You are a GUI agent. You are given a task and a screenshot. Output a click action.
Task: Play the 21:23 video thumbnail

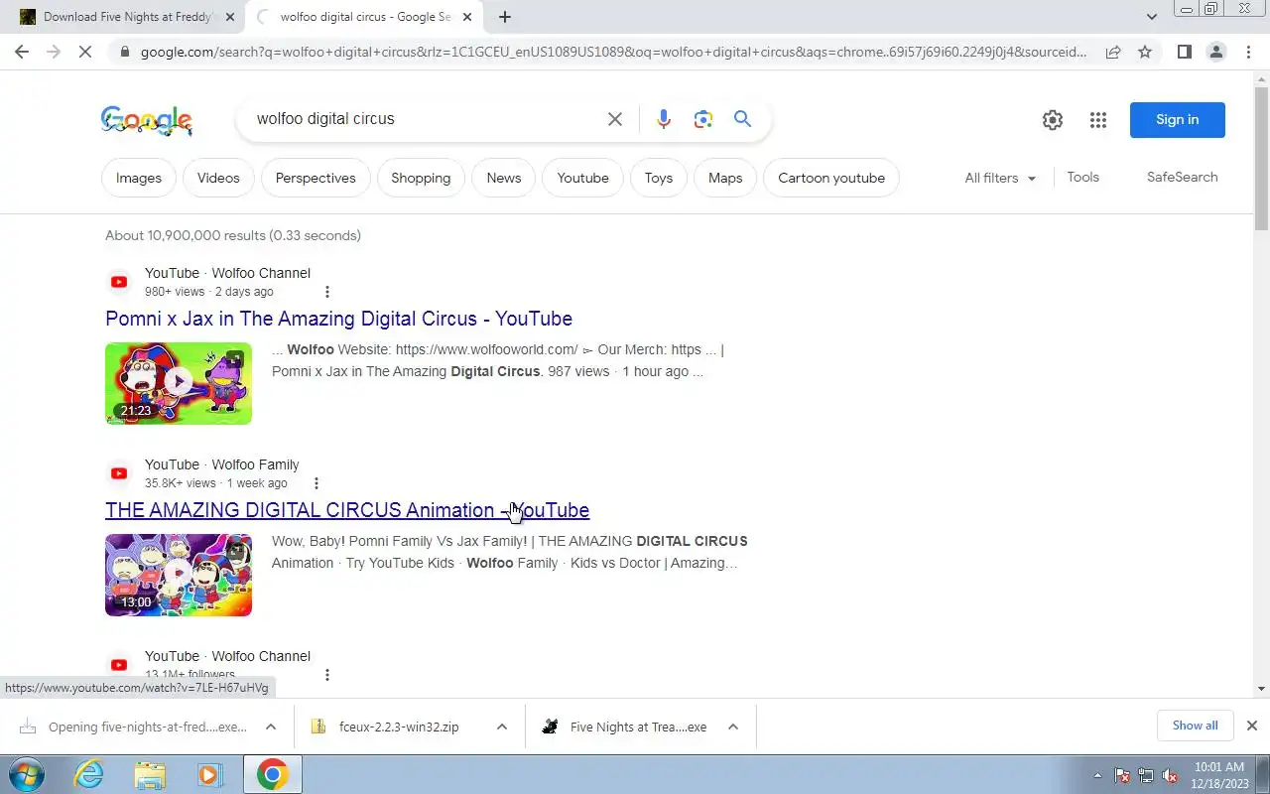[179, 383]
